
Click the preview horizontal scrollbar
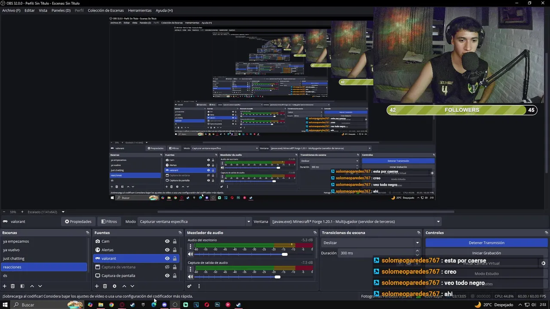[306, 212]
